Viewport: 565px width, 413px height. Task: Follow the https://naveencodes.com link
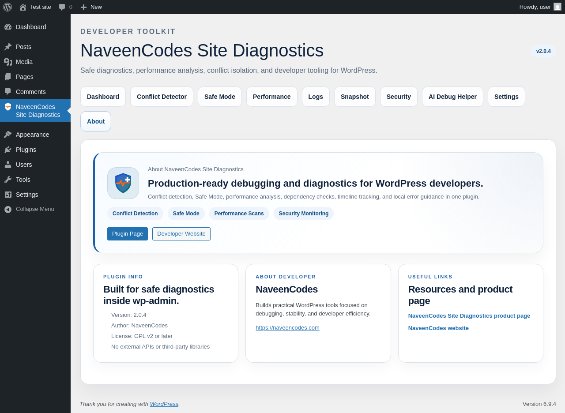click(x=287, y=328)
